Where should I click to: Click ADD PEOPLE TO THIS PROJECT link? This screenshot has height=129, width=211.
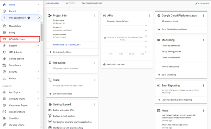67,45
